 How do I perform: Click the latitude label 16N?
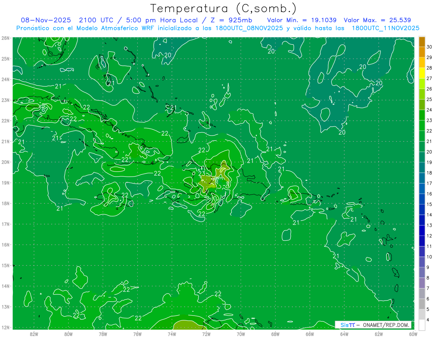[5, 245]
